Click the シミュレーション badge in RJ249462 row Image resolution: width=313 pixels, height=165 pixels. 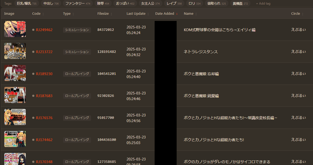coord(77,30)
